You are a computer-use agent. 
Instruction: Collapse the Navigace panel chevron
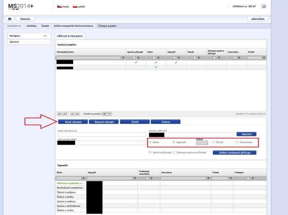pos(45,36)
